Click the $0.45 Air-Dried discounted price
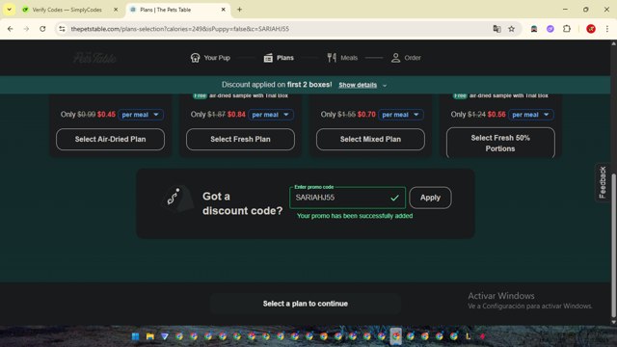617x347 pixels. coord(106,115)
